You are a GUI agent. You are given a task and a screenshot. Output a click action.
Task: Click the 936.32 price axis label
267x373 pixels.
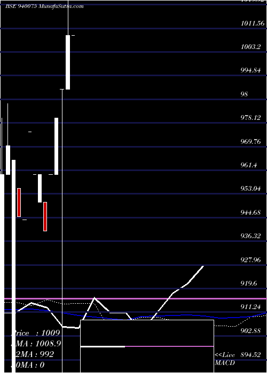[x=251, y=236]
